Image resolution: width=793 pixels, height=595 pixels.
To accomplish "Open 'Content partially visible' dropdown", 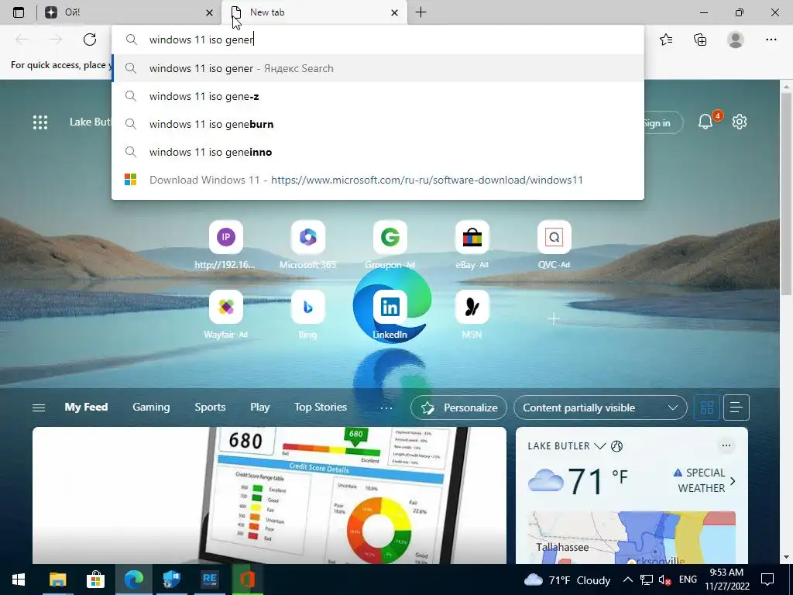I will pos(600,408).
